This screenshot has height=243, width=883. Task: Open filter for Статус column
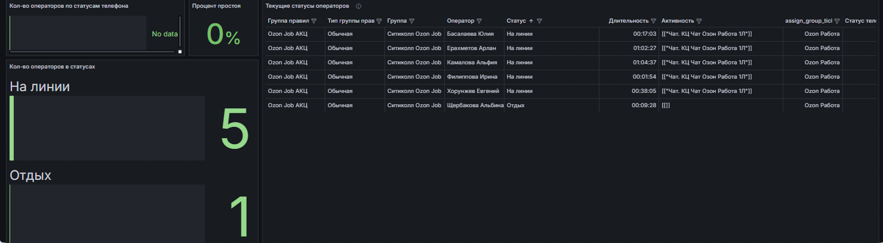[x=540, y=21]
